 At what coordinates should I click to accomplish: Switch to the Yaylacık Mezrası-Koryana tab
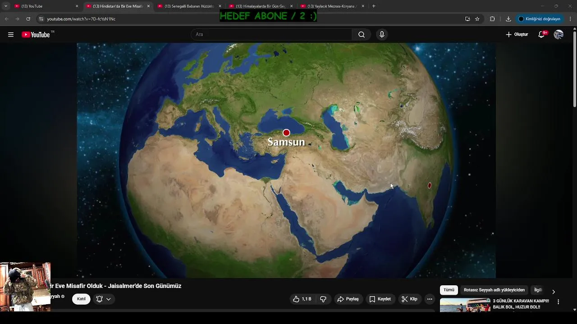pyautogui.click(x=332, y=6)
